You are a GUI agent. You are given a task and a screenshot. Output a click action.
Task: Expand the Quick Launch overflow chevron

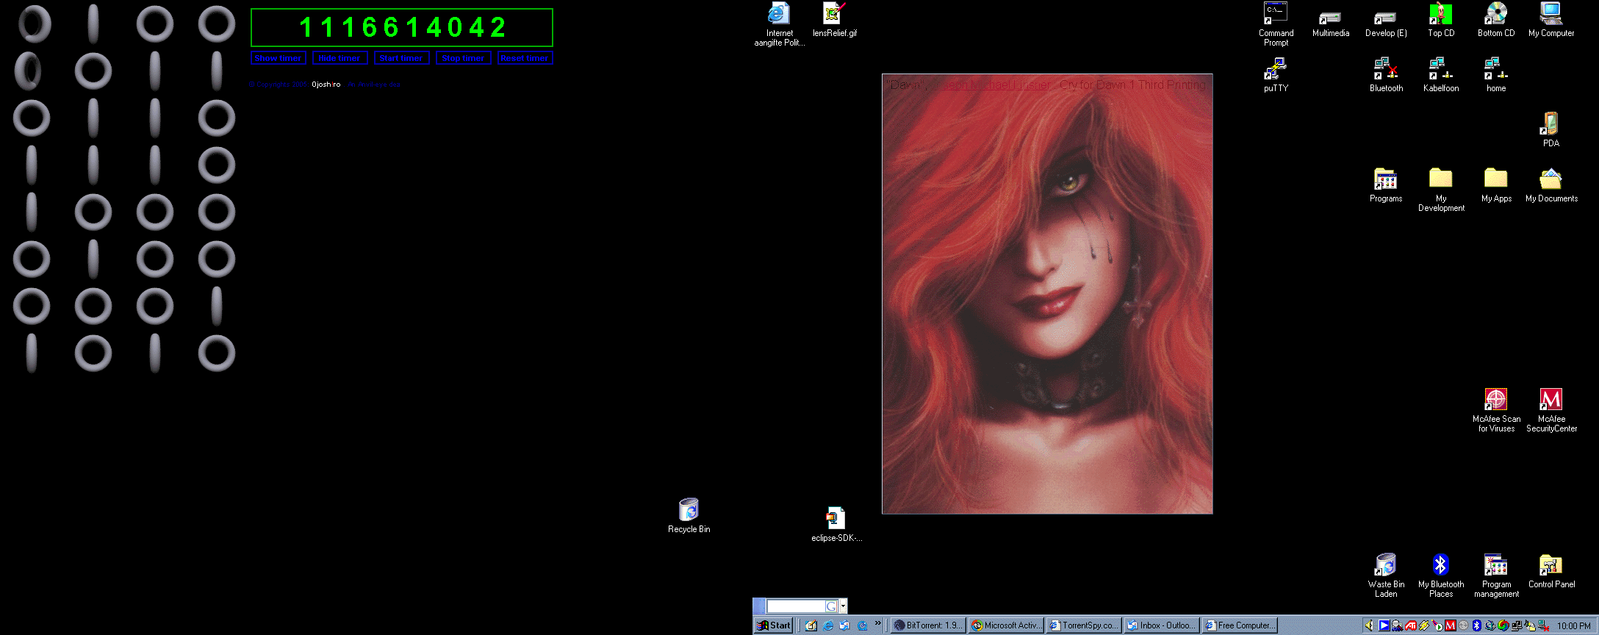point(877,623)
